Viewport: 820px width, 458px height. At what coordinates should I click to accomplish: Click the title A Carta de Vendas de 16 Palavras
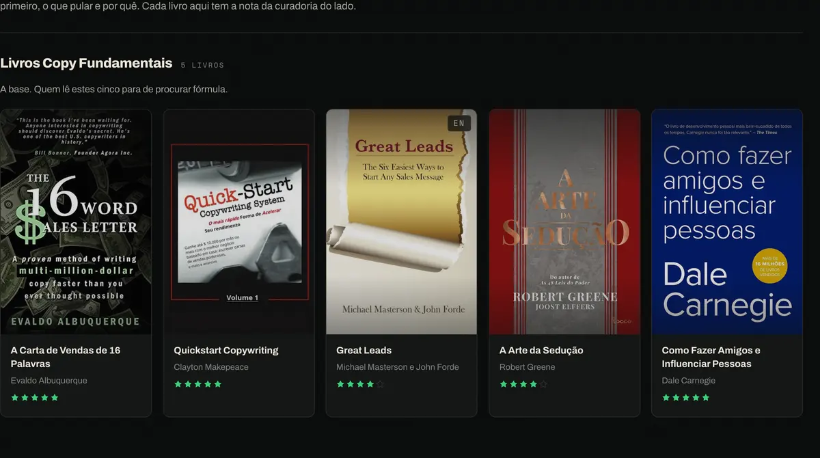[x=66, y=357]
